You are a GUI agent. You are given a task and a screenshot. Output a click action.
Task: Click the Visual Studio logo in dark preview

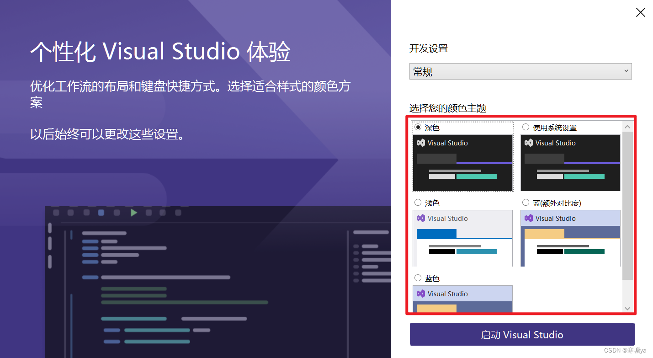[x=421, y=143]
